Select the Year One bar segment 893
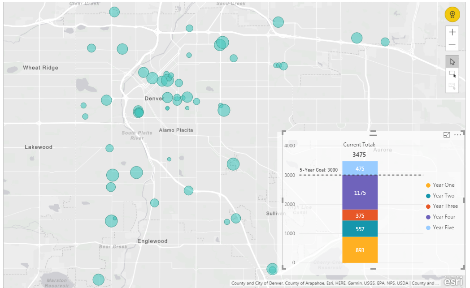The image size is (470, 288). tap(360, 250)
